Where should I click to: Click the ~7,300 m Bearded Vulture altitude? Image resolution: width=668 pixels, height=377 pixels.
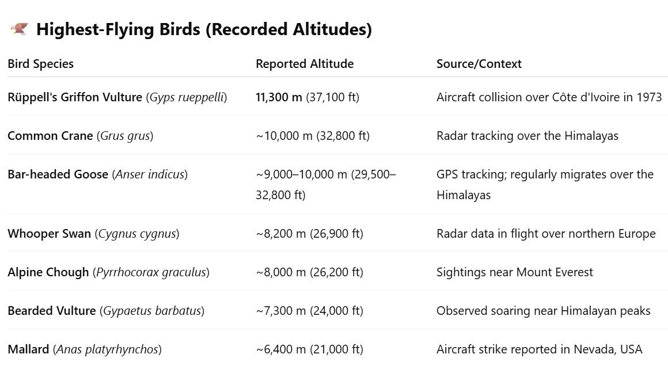pos(310,311)
